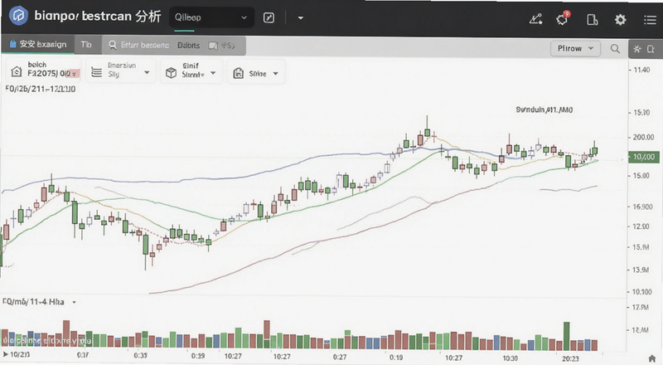Open the Qlleep dropdown in the title bar
663x365 pixels.
[x=211, y=17]
